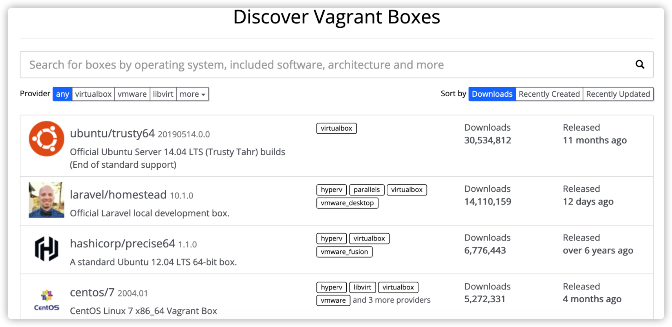Open the centos/7 box
This screenshot has width=672, height=327.
[92, 293]
